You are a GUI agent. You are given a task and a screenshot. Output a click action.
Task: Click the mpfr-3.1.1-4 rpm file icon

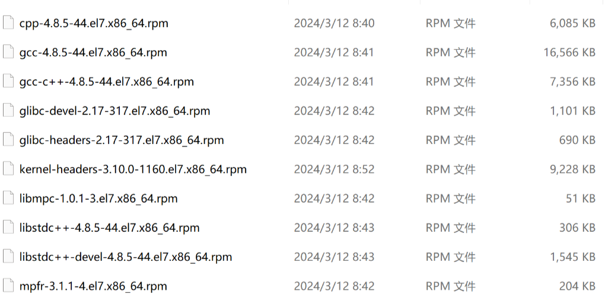pos(8,286)
